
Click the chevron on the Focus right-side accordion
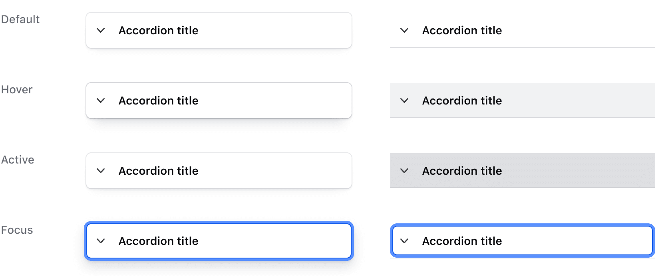tap(404, 241)
